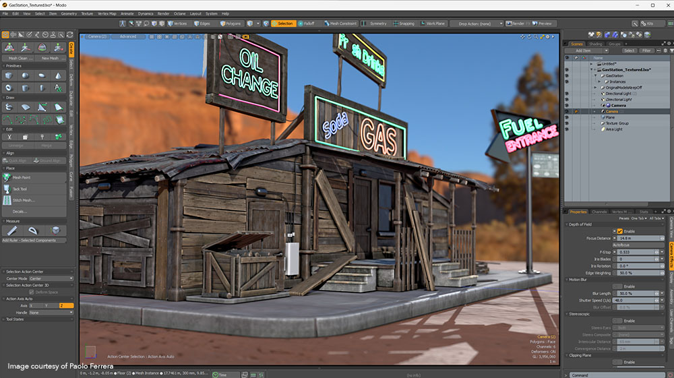Viewport: 674px width, 378px height.
Task: Open the Drop Action dropdown
Action: click(x=481, y=24)
